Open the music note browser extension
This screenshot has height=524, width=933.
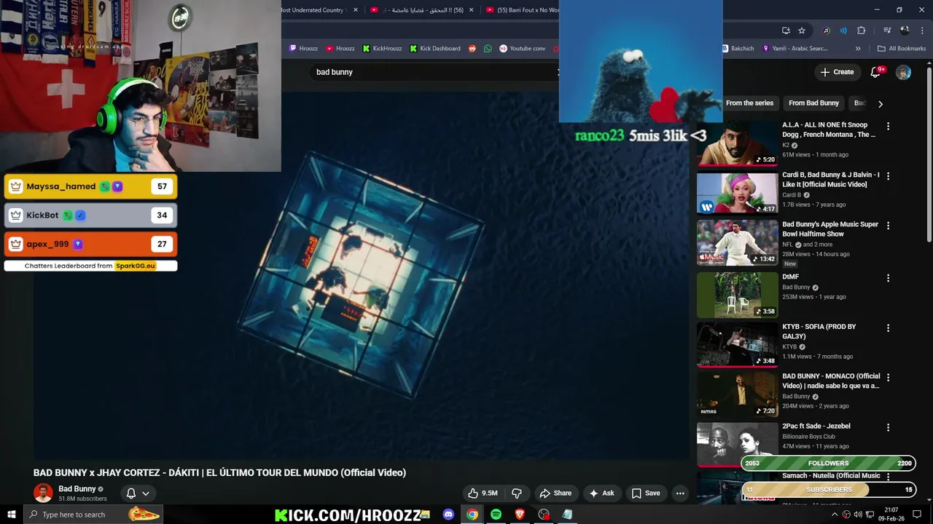[x=826, y=31]
